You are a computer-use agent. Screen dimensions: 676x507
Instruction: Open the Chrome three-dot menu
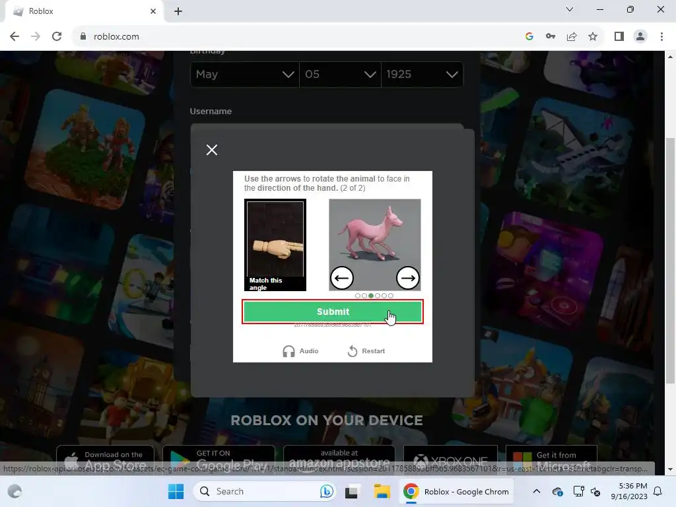click(x=661, y=37)
